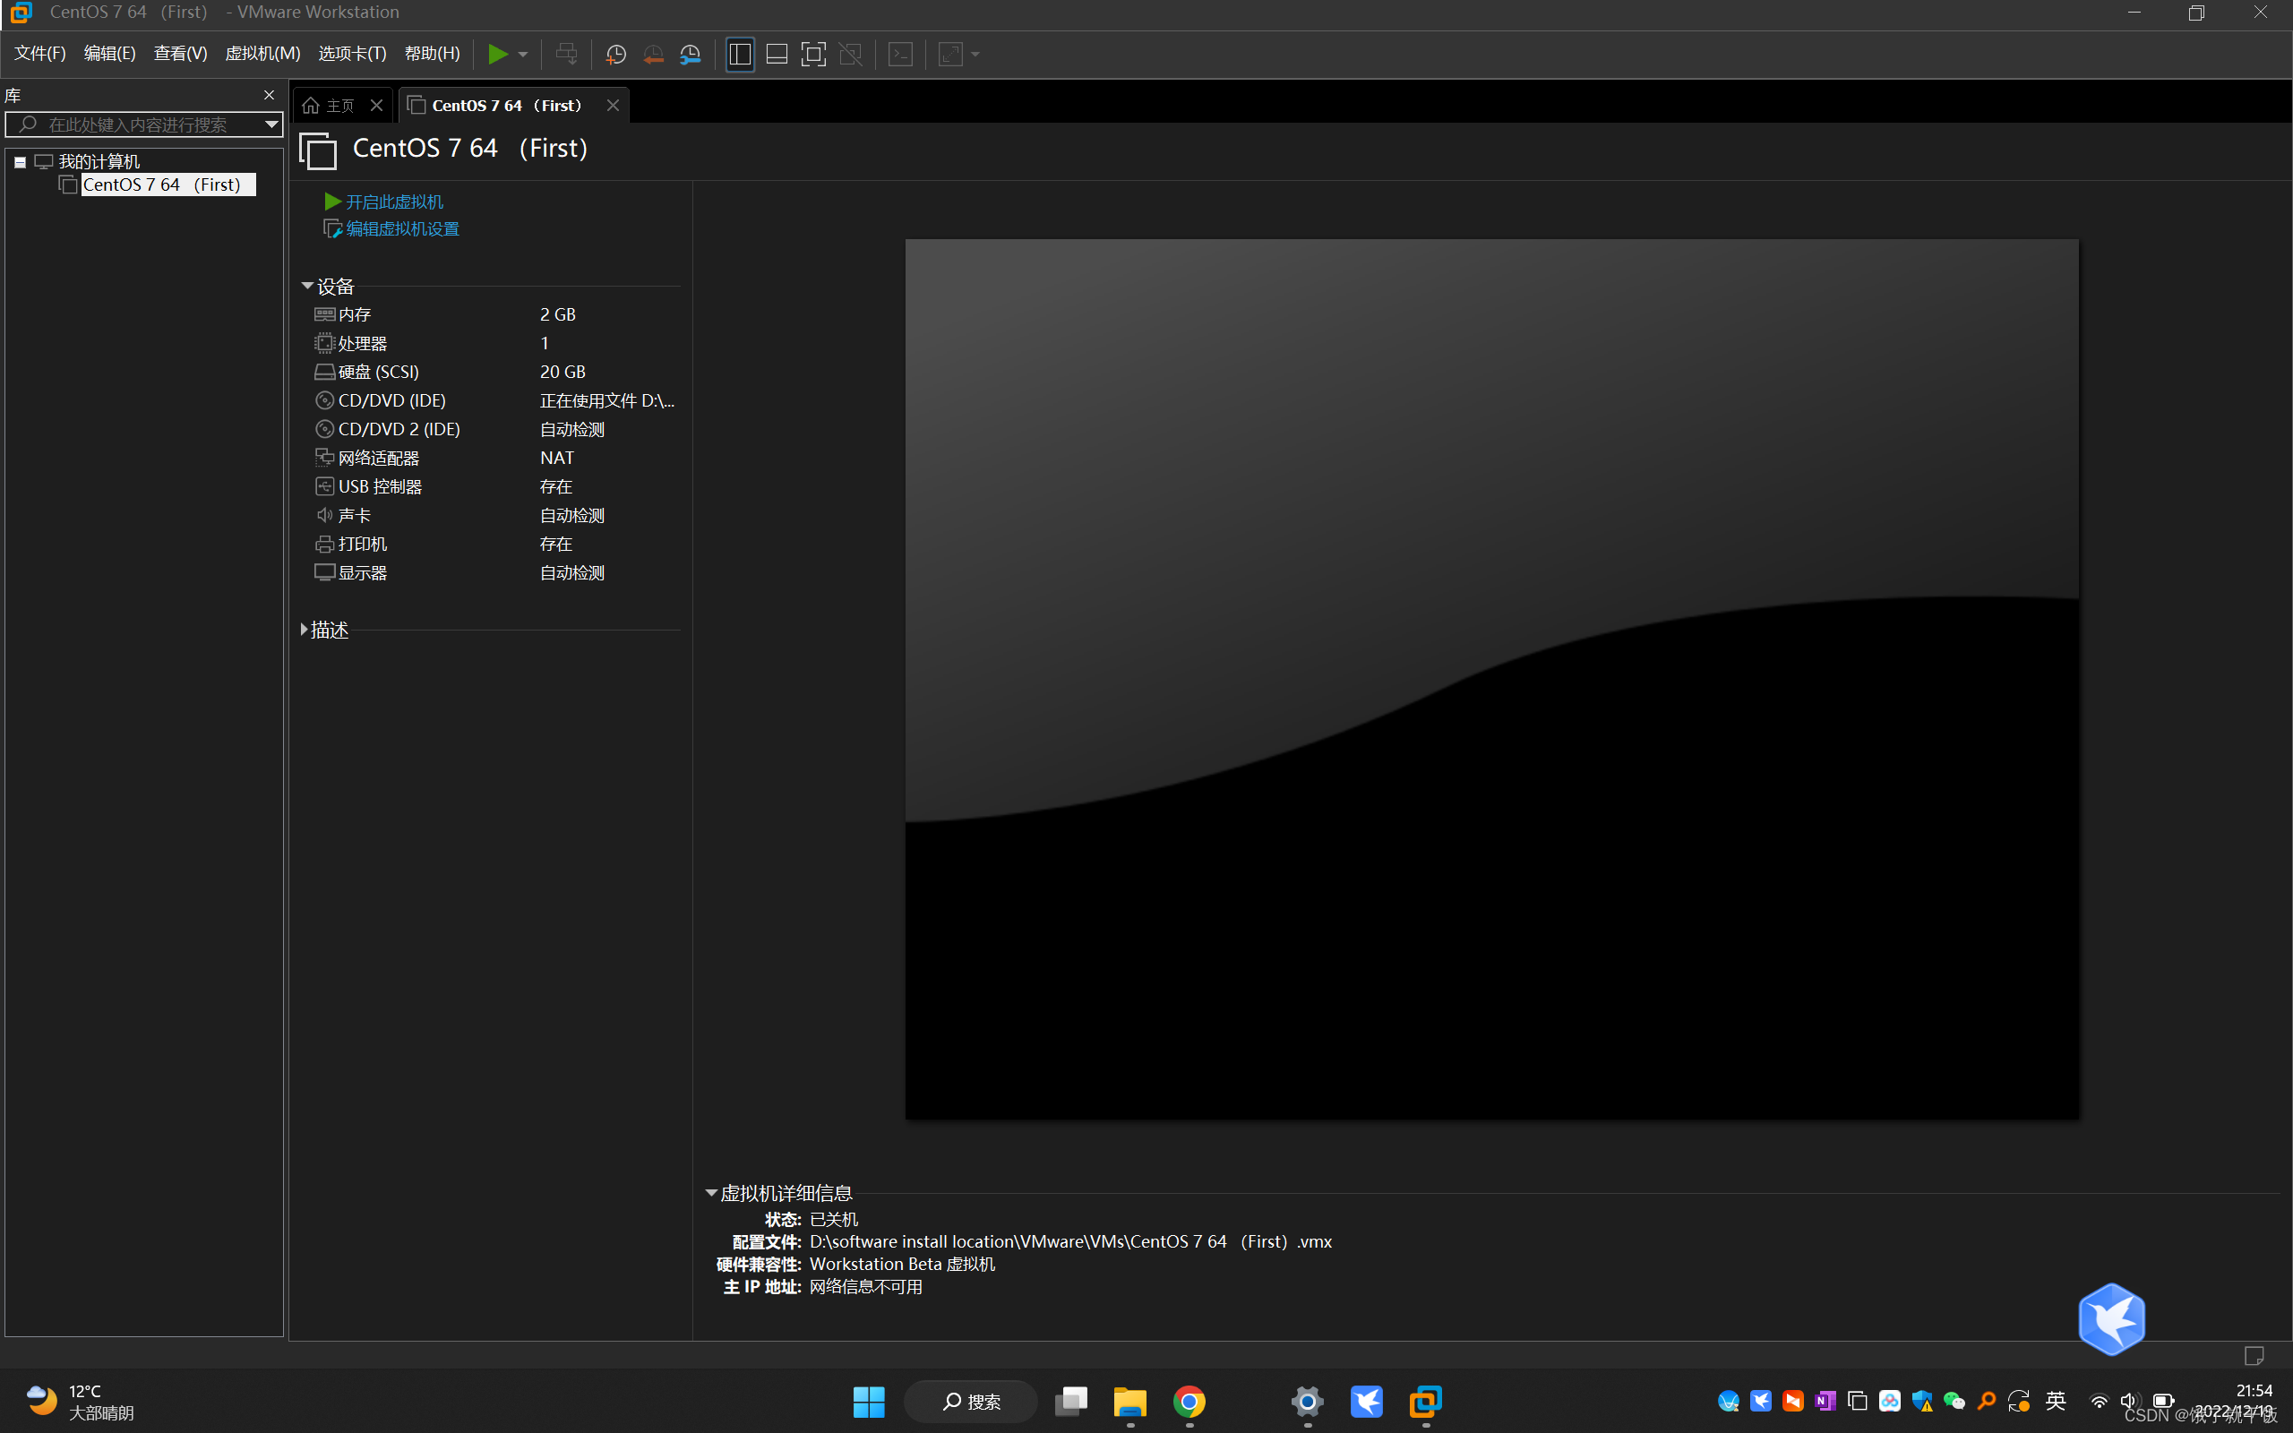This screenshot has width=2293, height=1433.
Task: Click the 网络适配器 device row
Action: coord(495,458)
